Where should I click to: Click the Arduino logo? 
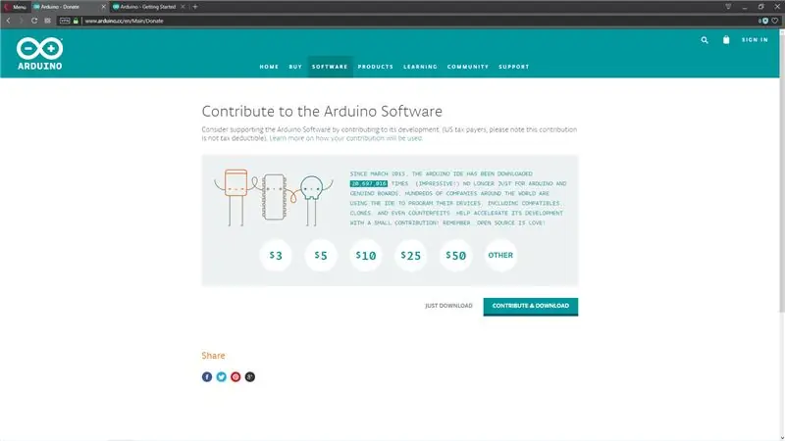39,53
